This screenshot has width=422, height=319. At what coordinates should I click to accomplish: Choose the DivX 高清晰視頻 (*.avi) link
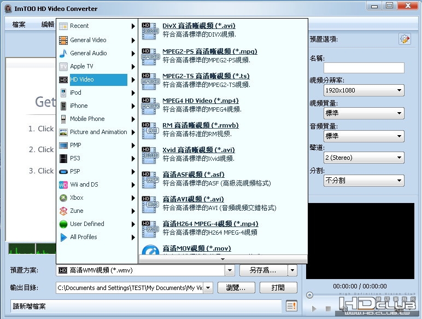(199, 26)
